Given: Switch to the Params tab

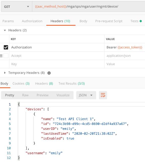Looking at the screenshot, I should [x=8, y=21].
